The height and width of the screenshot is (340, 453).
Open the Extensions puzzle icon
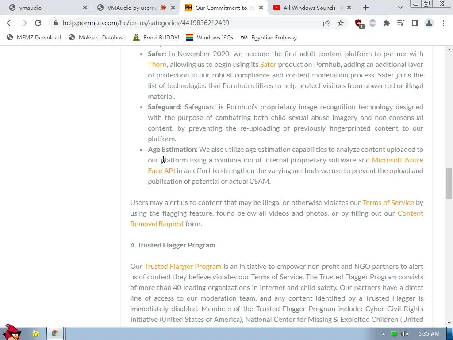pos(386,23)
